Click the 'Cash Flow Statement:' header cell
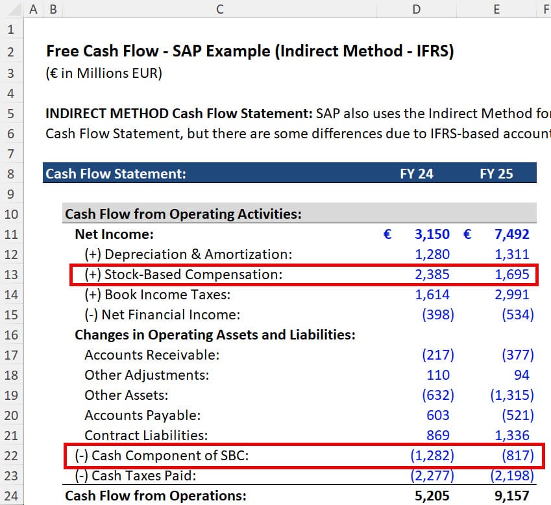 click(116, 173)
